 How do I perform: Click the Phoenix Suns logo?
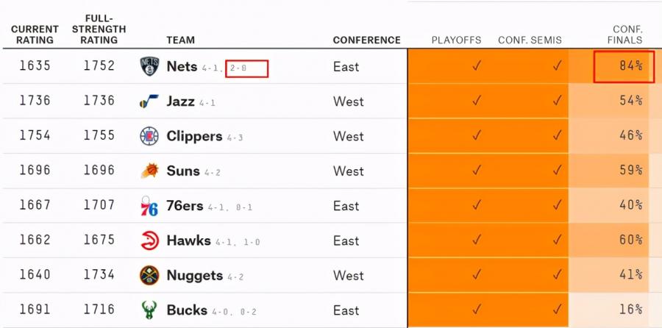click(149, 171)
